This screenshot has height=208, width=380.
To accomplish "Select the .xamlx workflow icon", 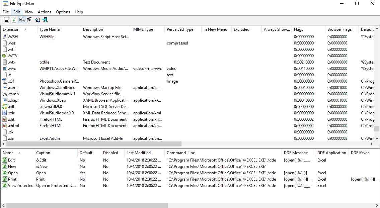I will pyautogui.click(x=5, y=94).
